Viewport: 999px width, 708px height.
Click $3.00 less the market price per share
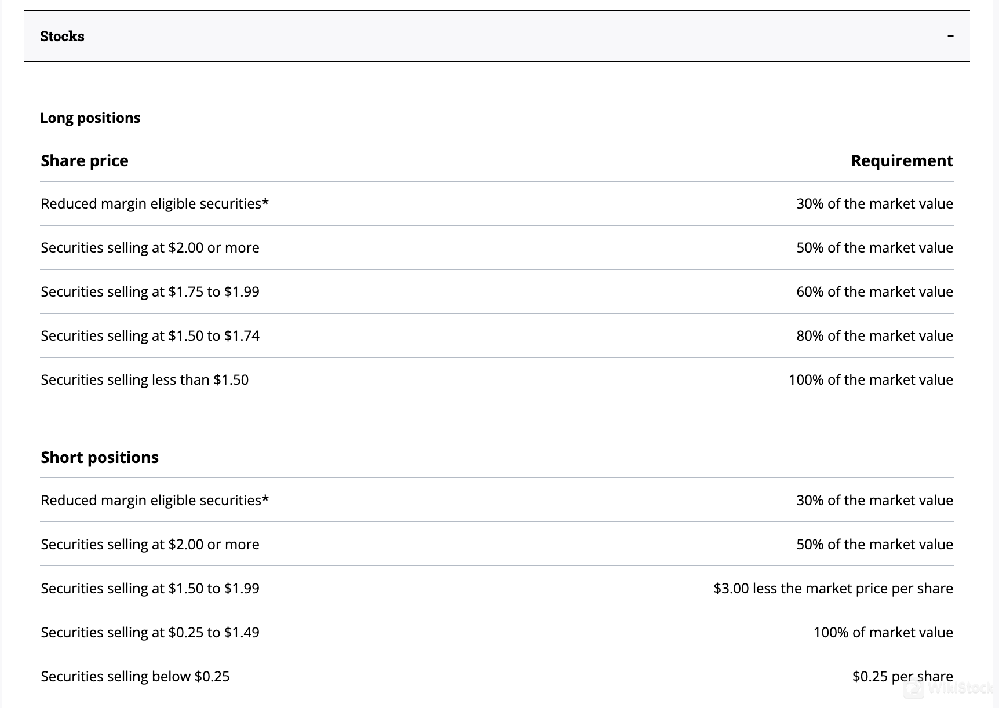[x=833, y=588]
